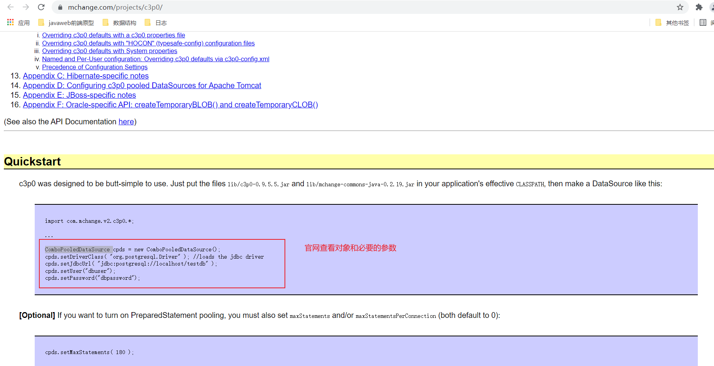This screenshot has height=366, width=714.
Task: Click the 'import com.mchange.v2.c3p0.*;' line
Action: [89, 221]
